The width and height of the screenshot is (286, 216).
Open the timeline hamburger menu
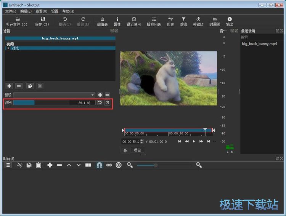click(x=8, y=165)
